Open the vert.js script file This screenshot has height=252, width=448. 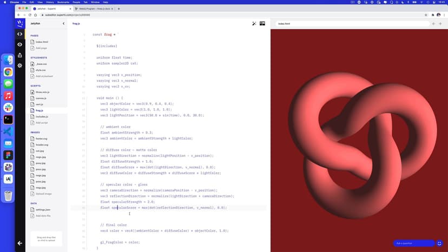pos(39,104)
